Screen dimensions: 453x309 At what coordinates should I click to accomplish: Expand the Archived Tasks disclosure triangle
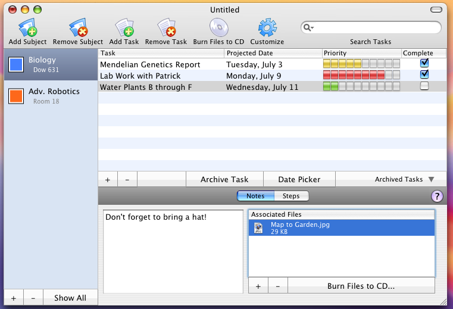tap(432, 179)
